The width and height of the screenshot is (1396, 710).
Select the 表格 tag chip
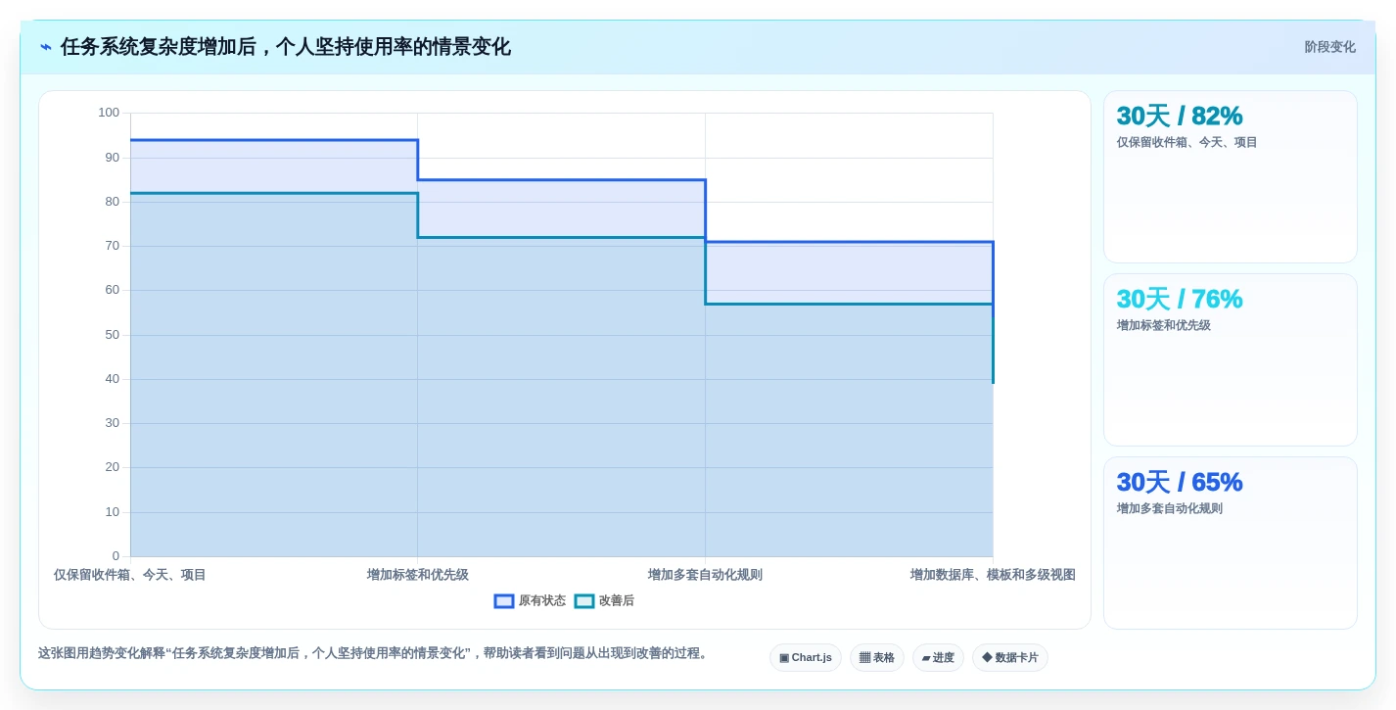click(877, 657)
